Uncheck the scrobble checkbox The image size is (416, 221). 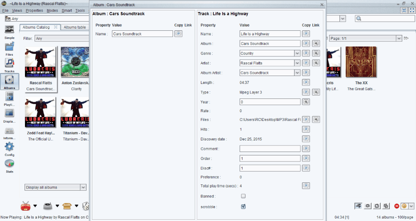coord(243,206)
